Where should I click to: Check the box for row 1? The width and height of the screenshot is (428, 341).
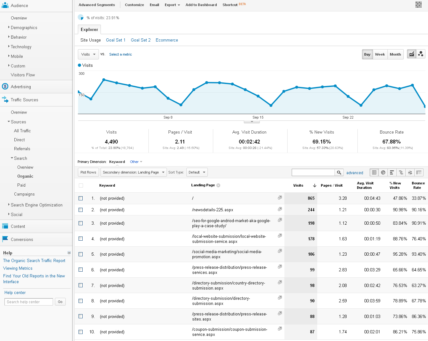pos(81,198)
